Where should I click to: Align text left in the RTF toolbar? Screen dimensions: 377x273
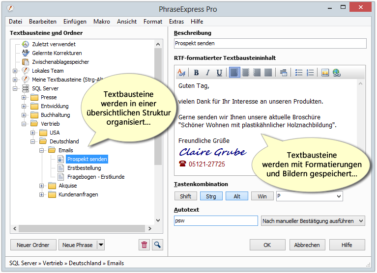pyautogui.click(x=234, y=73)
